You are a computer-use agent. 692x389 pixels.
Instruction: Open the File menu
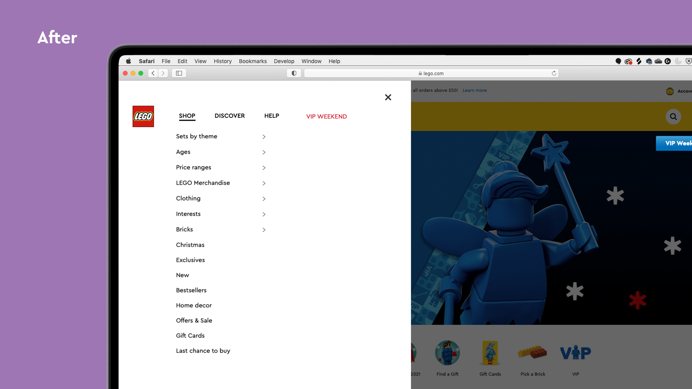point(166,61)
